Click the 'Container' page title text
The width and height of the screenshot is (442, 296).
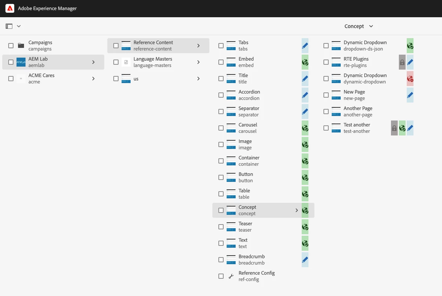[249, 158]
